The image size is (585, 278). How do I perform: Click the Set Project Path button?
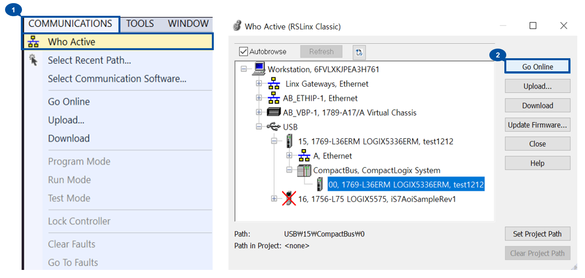click(x=537, y=234)
